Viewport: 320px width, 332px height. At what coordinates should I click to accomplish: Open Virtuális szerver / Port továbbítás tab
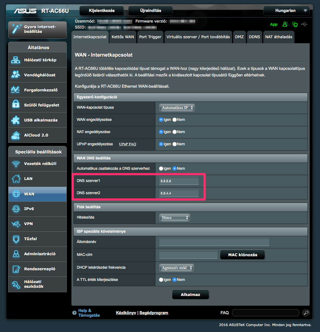click(198, 37)
